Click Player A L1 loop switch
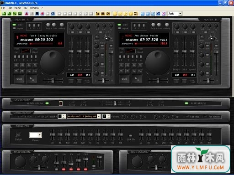The width and height of the screenshot is (234, 175). (30, 25)
